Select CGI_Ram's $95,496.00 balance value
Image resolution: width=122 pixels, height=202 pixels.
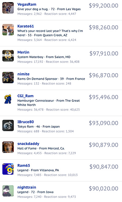pyautogui.click(x=104, y=97)
